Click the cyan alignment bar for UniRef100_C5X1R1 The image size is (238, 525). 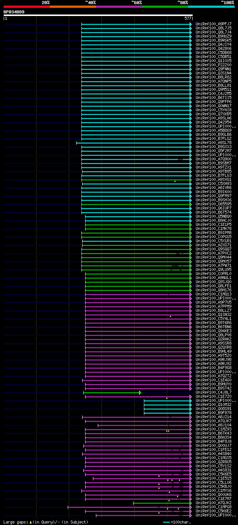136,241
